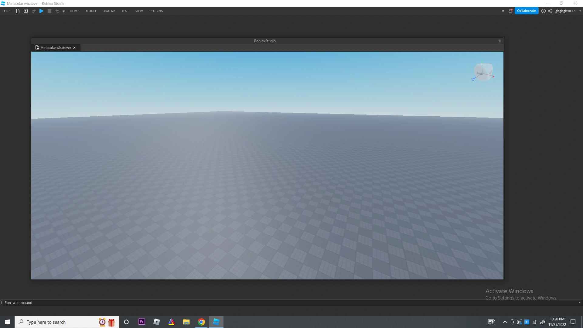
Task: Click the Undo arrow icon
Action: coord(57,11)
